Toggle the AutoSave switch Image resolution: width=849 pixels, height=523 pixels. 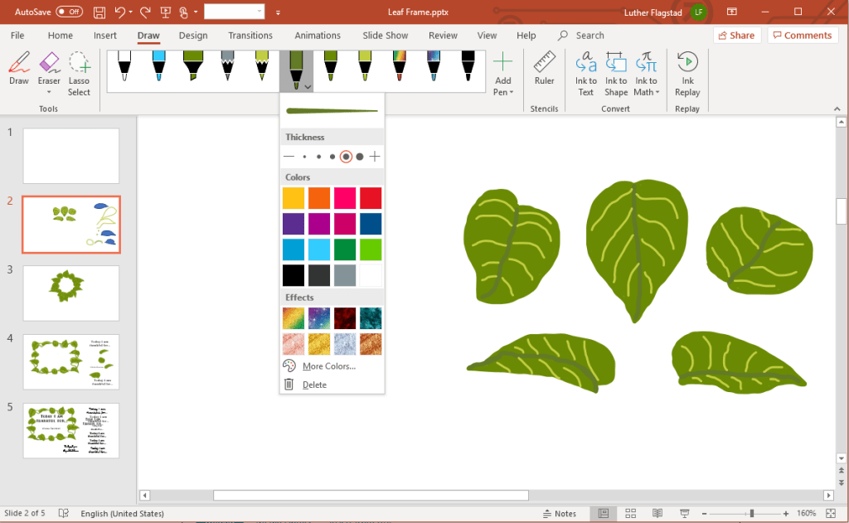click(x=69, y=12)
